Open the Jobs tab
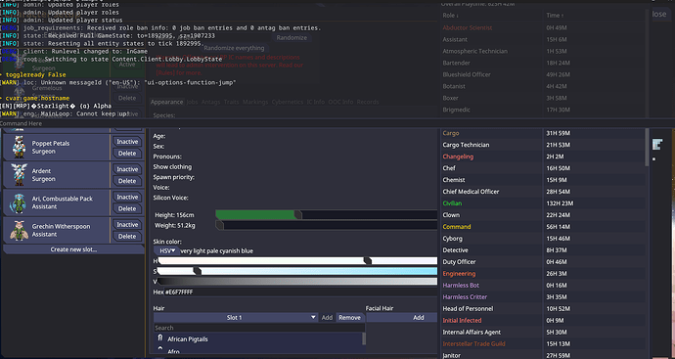This screenshot has width=675, height=359. [192, 102]
